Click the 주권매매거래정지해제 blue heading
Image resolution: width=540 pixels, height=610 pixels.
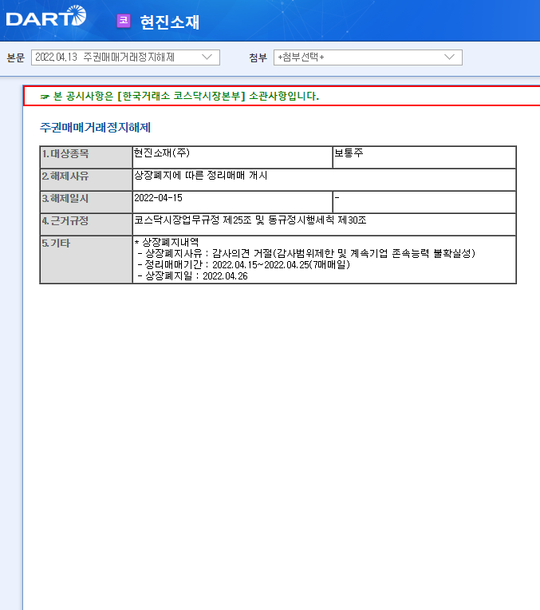[95, 127]
